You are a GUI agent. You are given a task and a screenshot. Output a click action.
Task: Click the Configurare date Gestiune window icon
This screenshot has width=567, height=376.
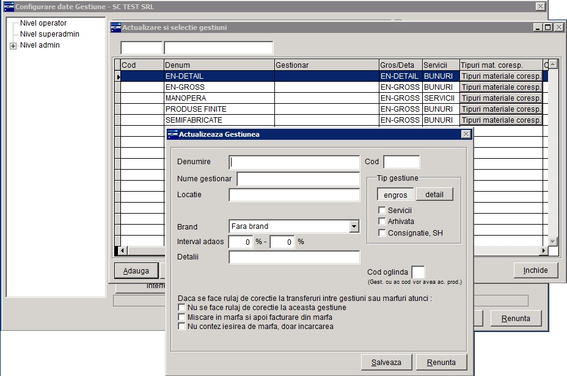pos(9,7)
